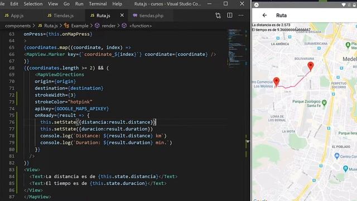Click this.onMapPress on line 63
357x201 pixels.
[x=69, y=34]
